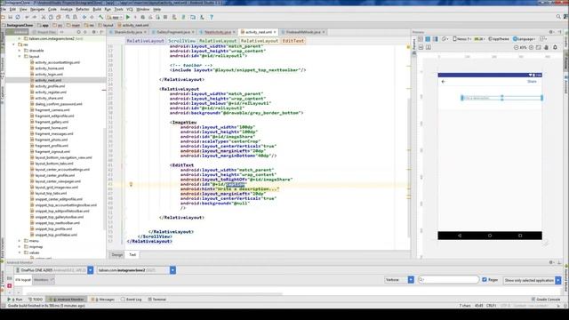Click the Android home circle in preview
This screenshot has width=569, height=320.
tap(490, 236)
